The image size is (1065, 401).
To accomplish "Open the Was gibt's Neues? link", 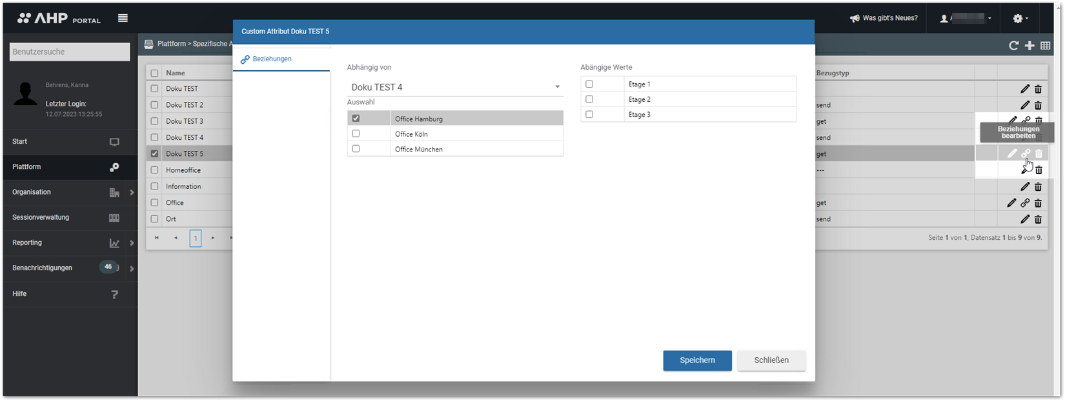I will pyautogui.click(x=890, y=18).
